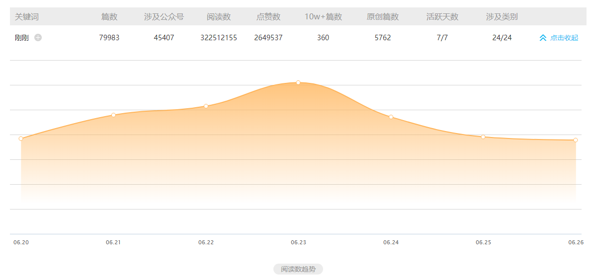Image resolution: width=590 pixels, height=279 pixels.
Task: Select the 10w+篇数 column header
Action: [323, 17]
